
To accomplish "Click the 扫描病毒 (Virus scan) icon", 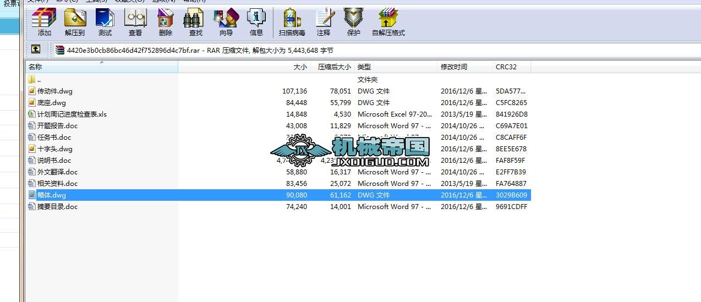I will click(292, 19).
